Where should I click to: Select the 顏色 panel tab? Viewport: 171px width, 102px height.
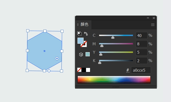84,24
